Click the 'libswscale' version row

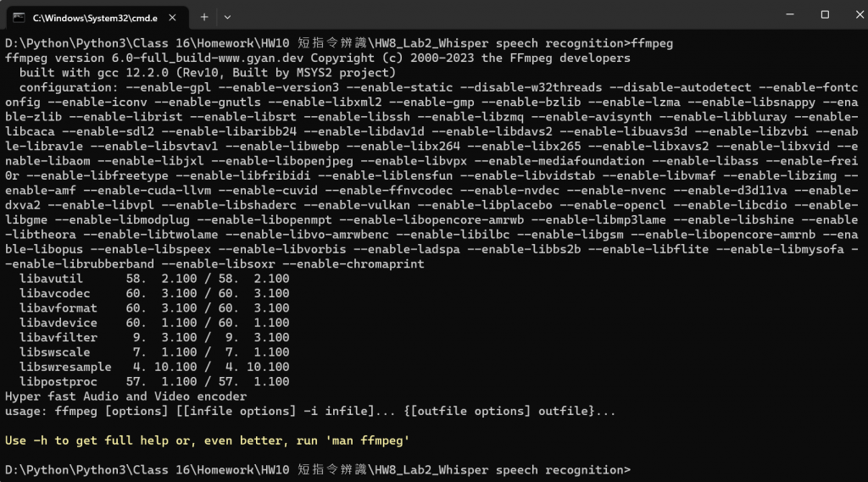click(154, 352)
